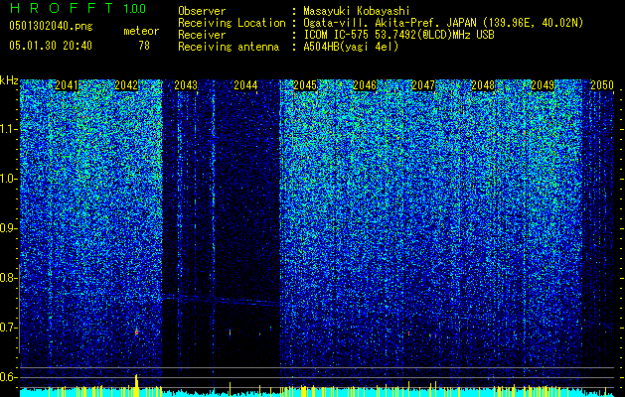Image resolution: width=625 pixels, height=397 pixels.
Task: Click the 2049 time marker
Action: point(543,85)
